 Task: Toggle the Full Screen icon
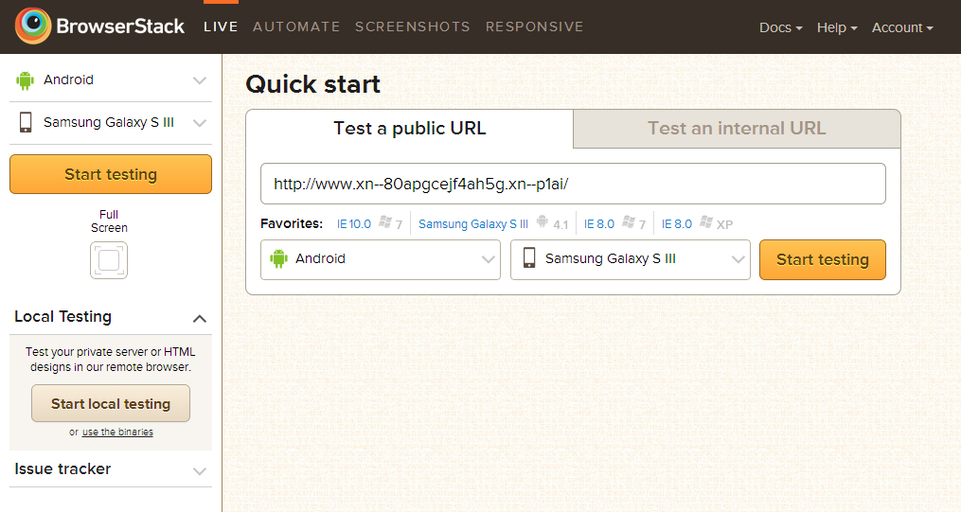[109, 260]
